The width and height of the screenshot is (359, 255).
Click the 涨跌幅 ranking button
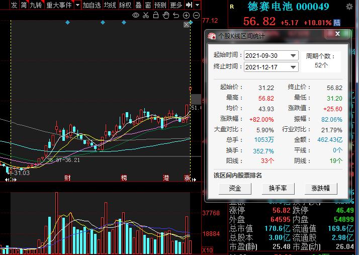321,188
